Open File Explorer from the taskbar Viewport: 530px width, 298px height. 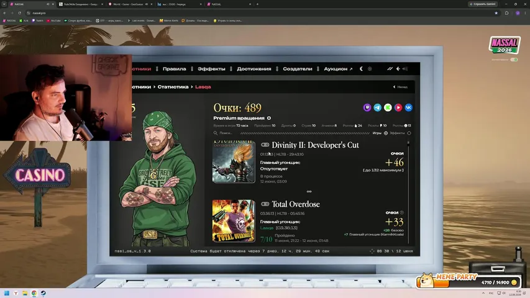25,293
